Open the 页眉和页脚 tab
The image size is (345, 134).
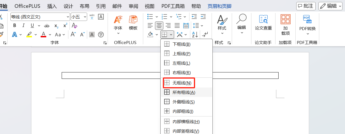pos(219,6)
